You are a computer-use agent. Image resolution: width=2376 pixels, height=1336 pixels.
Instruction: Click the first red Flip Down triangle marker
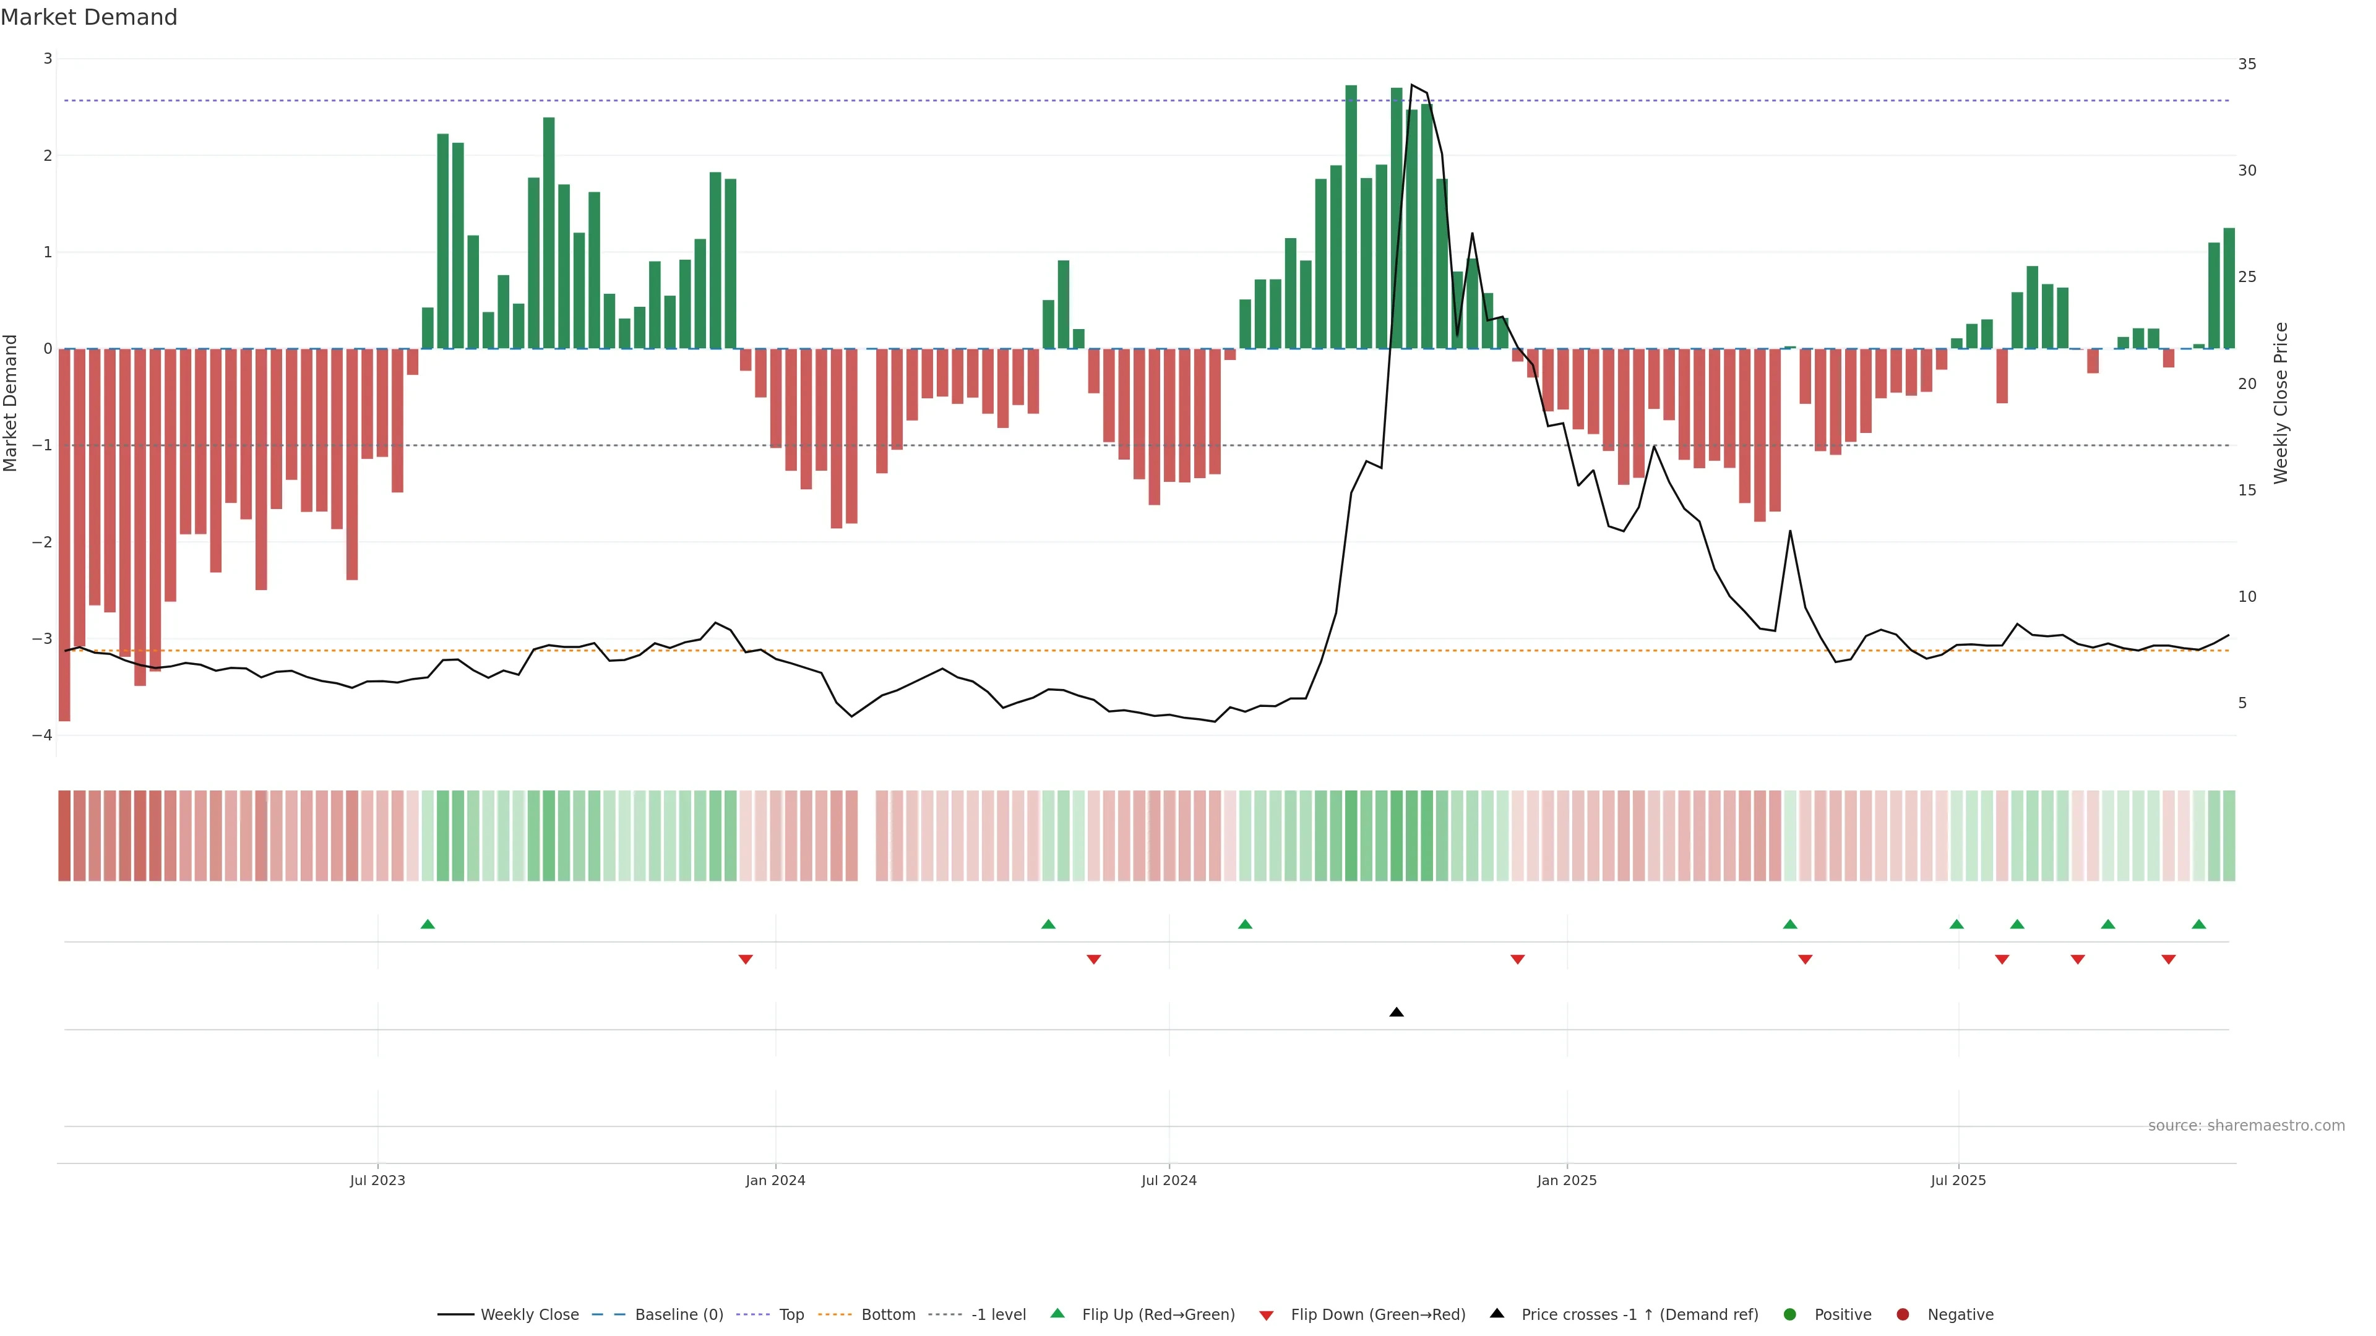(745, 960)
